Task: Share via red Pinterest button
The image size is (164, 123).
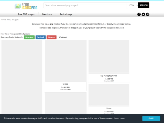Action: [x=52, y=37]
